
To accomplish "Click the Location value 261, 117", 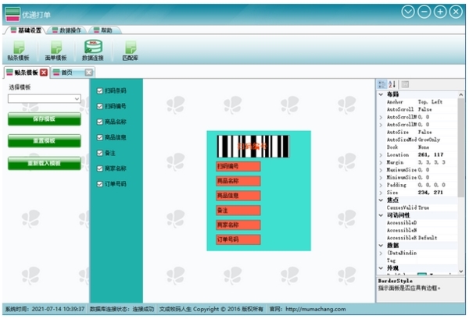I will tap(431, 155).
